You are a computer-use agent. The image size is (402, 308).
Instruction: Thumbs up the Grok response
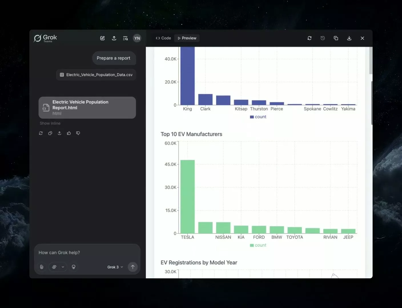[69, 133]
